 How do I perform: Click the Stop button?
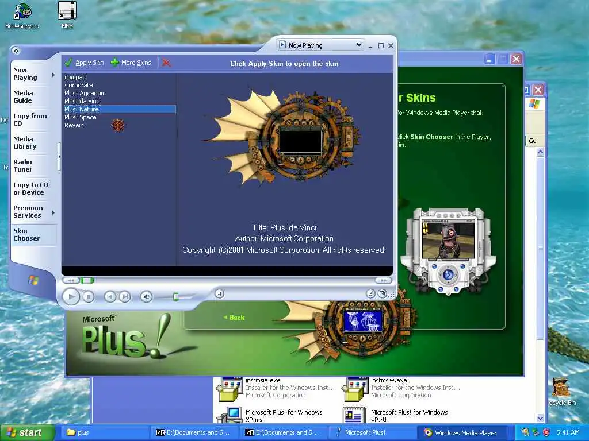[88, 297]
